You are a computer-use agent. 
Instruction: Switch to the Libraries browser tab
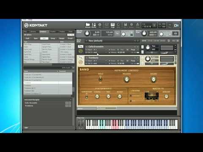point(33,32)
